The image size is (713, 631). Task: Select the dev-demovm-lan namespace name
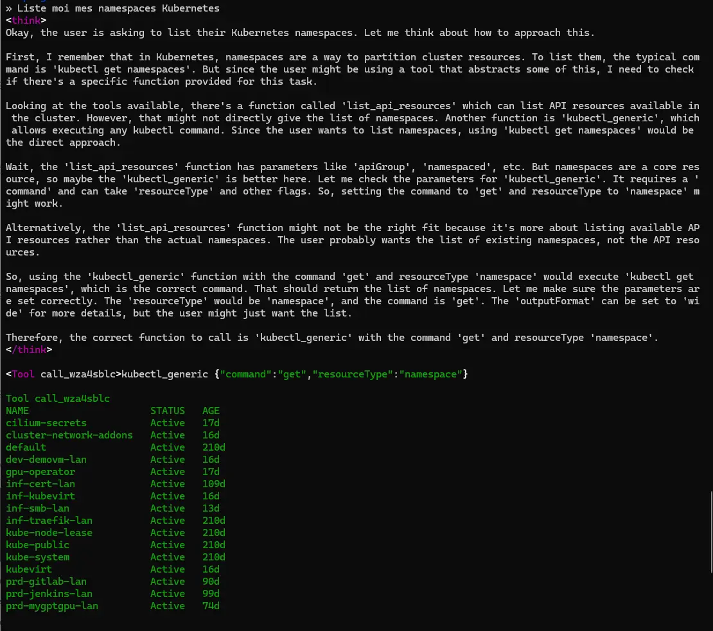pyautogui.click(x=46, y=460)
